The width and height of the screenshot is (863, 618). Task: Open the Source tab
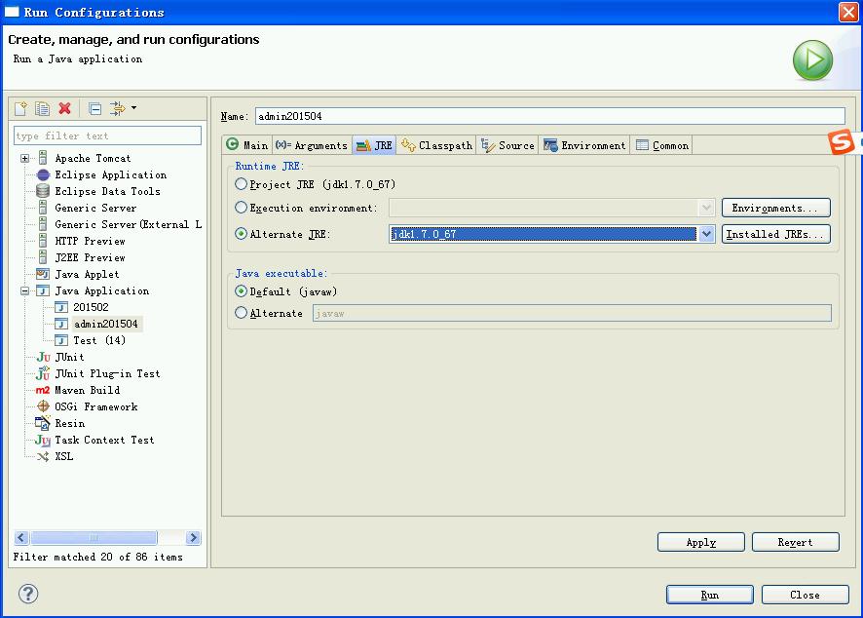[507, 145]
